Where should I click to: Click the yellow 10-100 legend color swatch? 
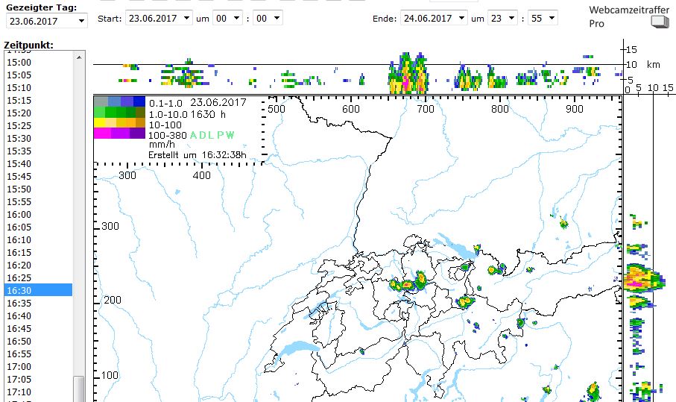pos(101,123)
